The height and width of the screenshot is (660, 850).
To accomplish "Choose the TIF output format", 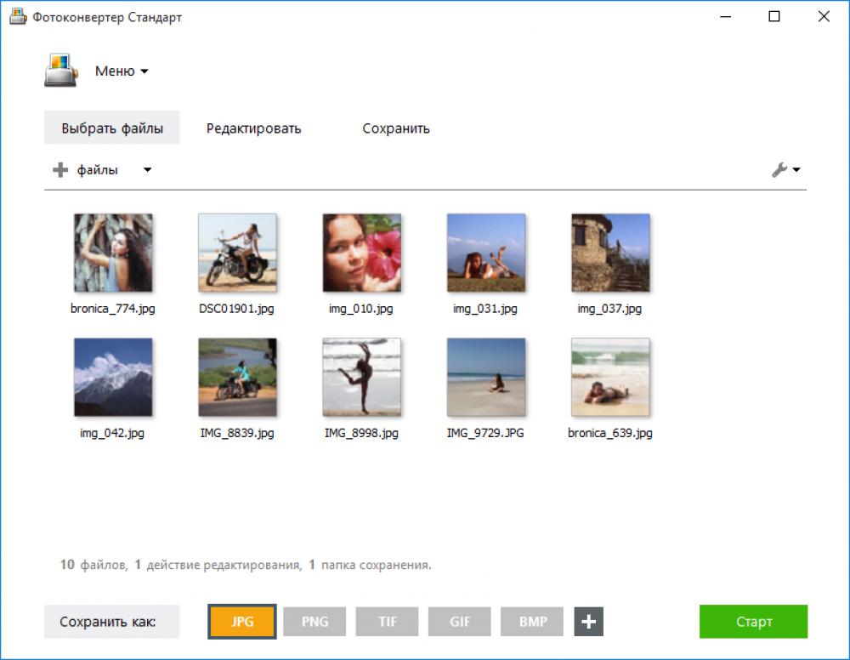I will tap(387, 622).
